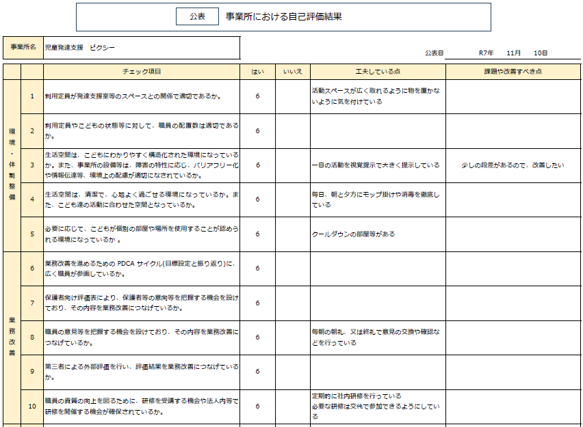The width and height of the screenshot is (583, 427).
Task: Click the 公表 box in the title
Action: 197,17
